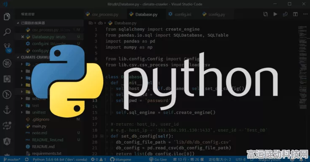This screenshot has height=162, width=310.
Task: Click the 'import numpy as np' code line
Action: pos(129,47)
